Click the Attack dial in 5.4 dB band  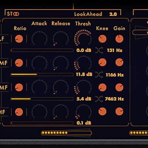tap(39, 87)
